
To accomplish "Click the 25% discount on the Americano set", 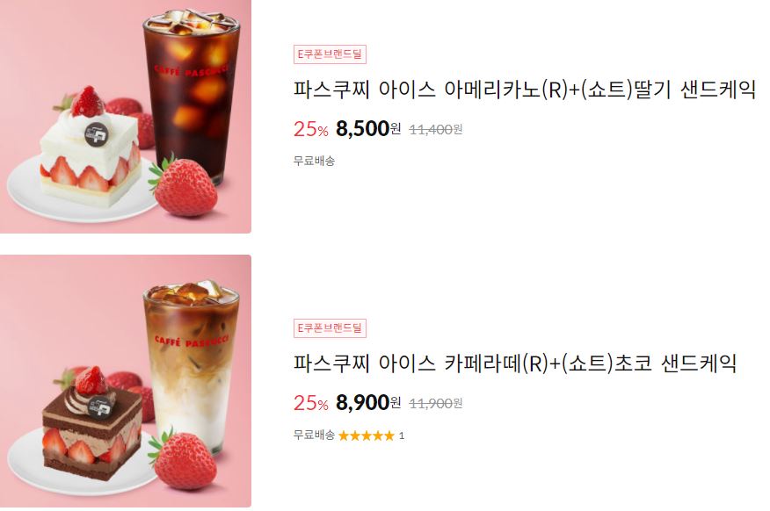I will 311,129.
